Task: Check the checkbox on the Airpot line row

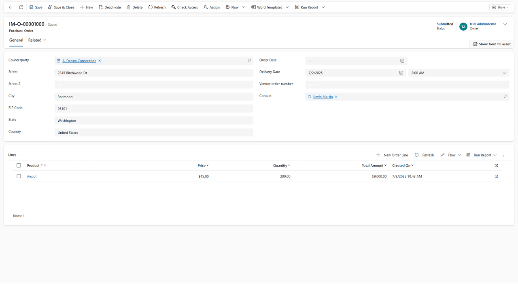Action: tap(19, 176)
